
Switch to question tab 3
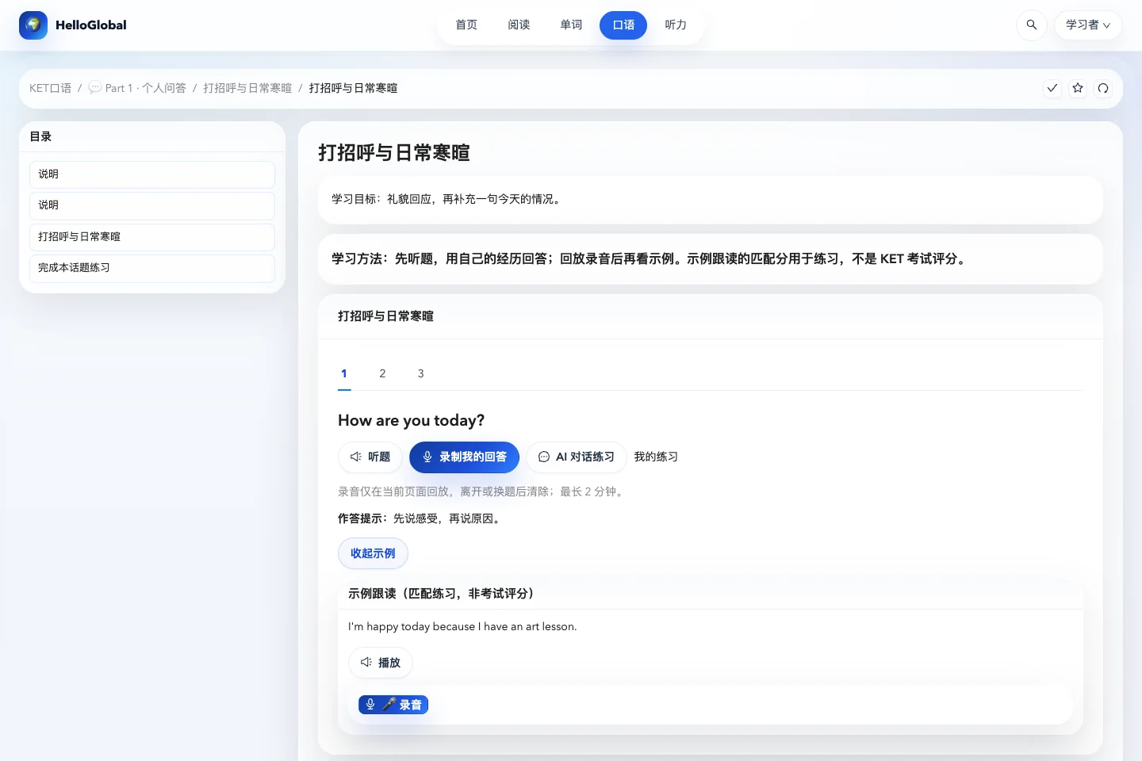pyautogui.click(x=421, y=373)
